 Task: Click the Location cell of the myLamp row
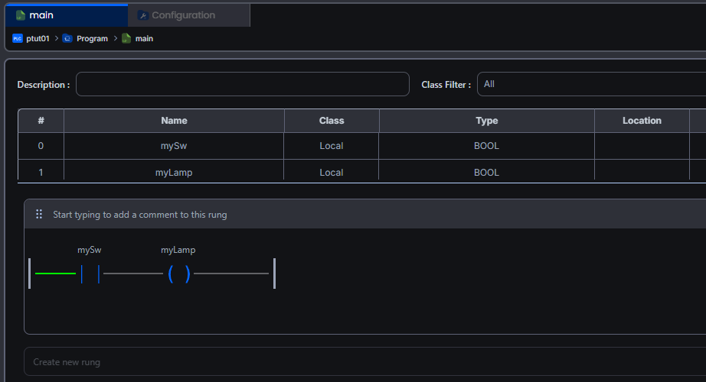(x=641, y=173)
